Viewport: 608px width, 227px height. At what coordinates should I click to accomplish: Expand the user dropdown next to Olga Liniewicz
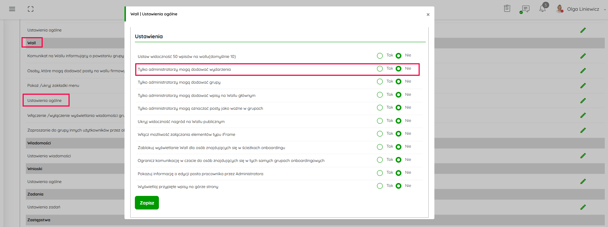pyautogui.click(x=605, y=10)
